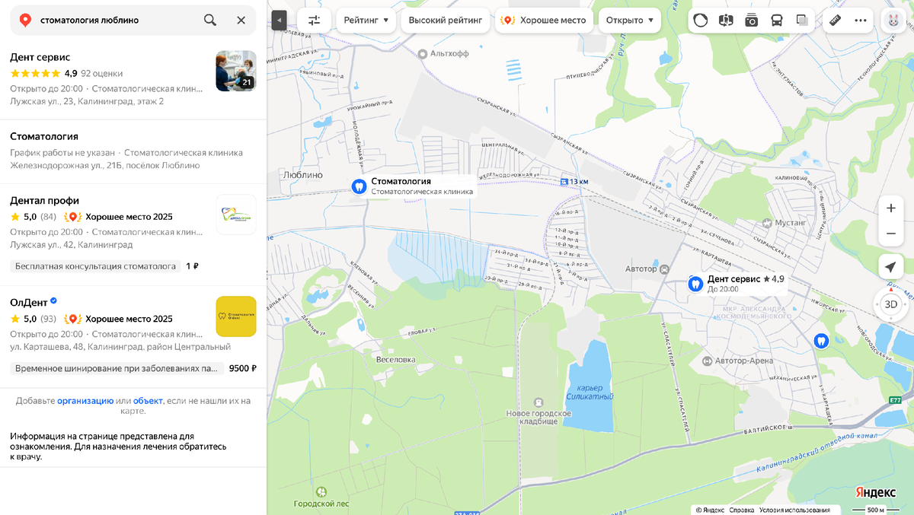Screen dimensions: 914x515
Task: Click Дентал профи "Хорошее место 2025" badge
Action: [x=119, y=217]
